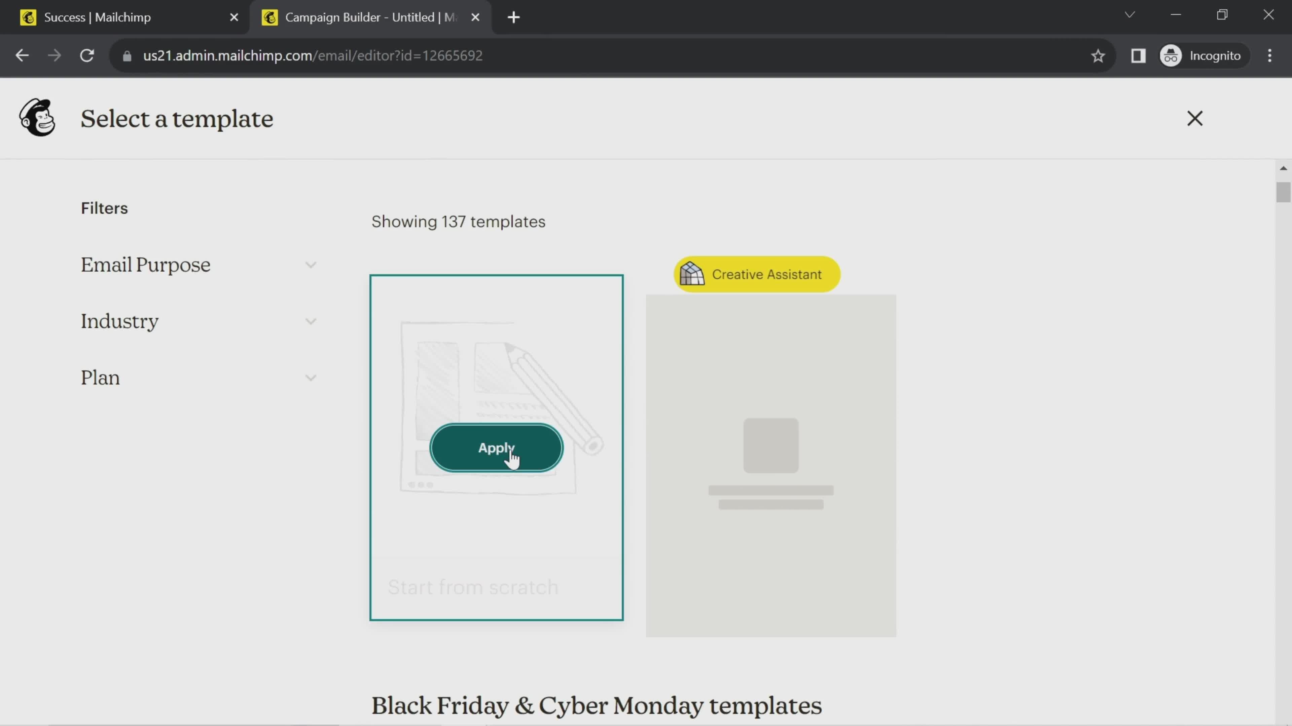Screen dimensions: 1292x726
Task: Toggle the Filters section visibility
Action: click(x=104, y=207)
